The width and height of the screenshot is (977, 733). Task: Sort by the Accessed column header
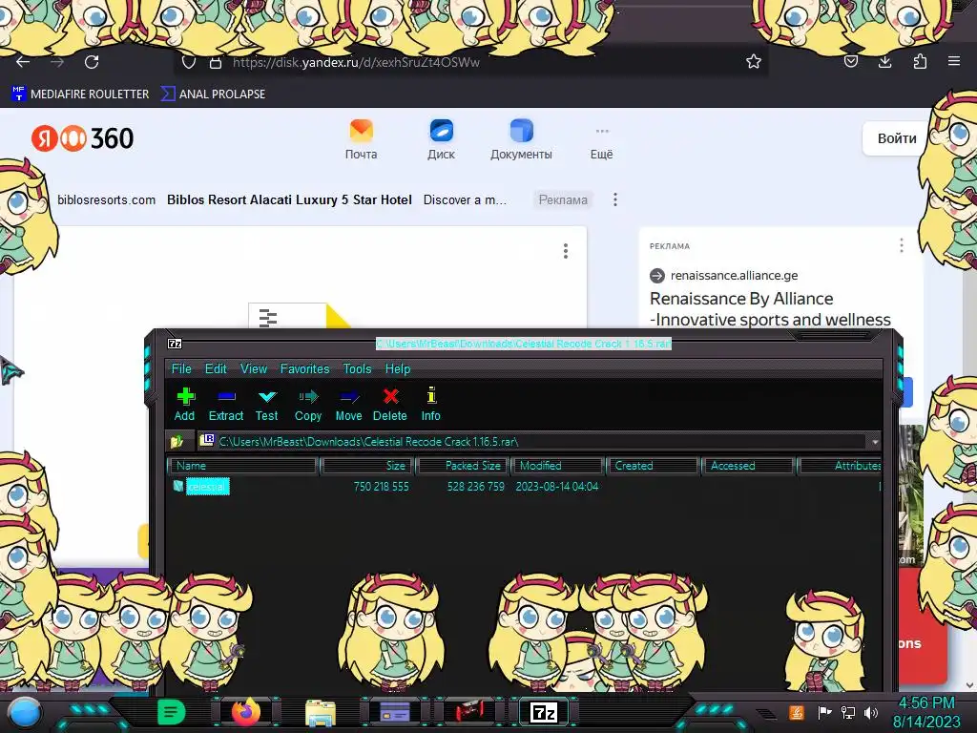click(748, 466)
